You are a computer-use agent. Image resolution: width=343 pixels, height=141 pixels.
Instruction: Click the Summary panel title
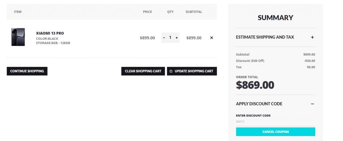pos(275,18)
